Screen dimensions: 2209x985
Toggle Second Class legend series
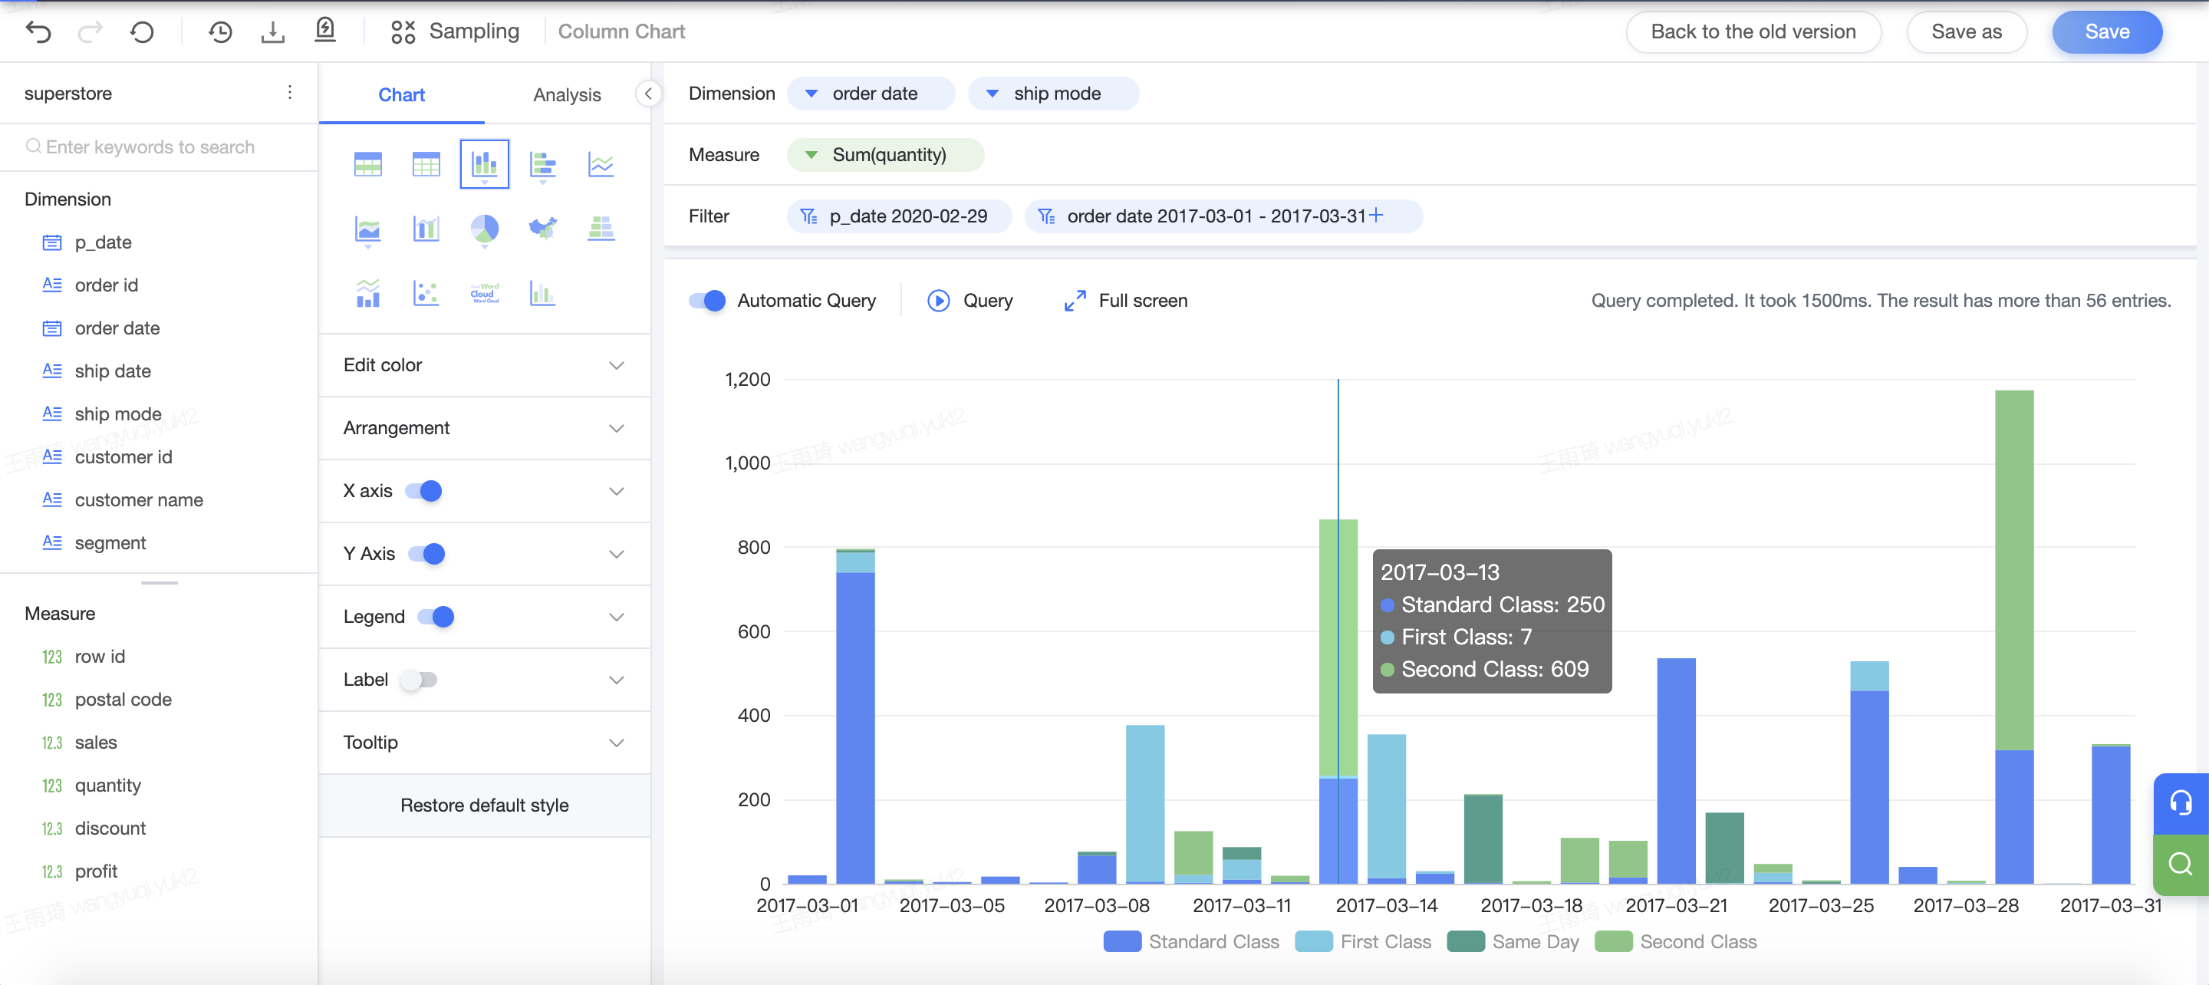[1676, 941]
